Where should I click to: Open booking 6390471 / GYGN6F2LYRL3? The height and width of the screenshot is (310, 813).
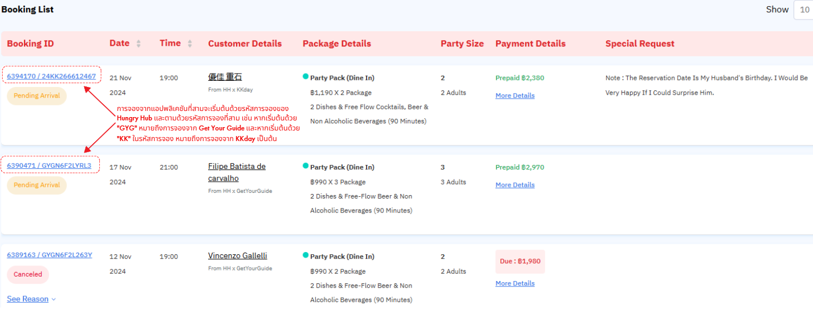click(49, 166)
